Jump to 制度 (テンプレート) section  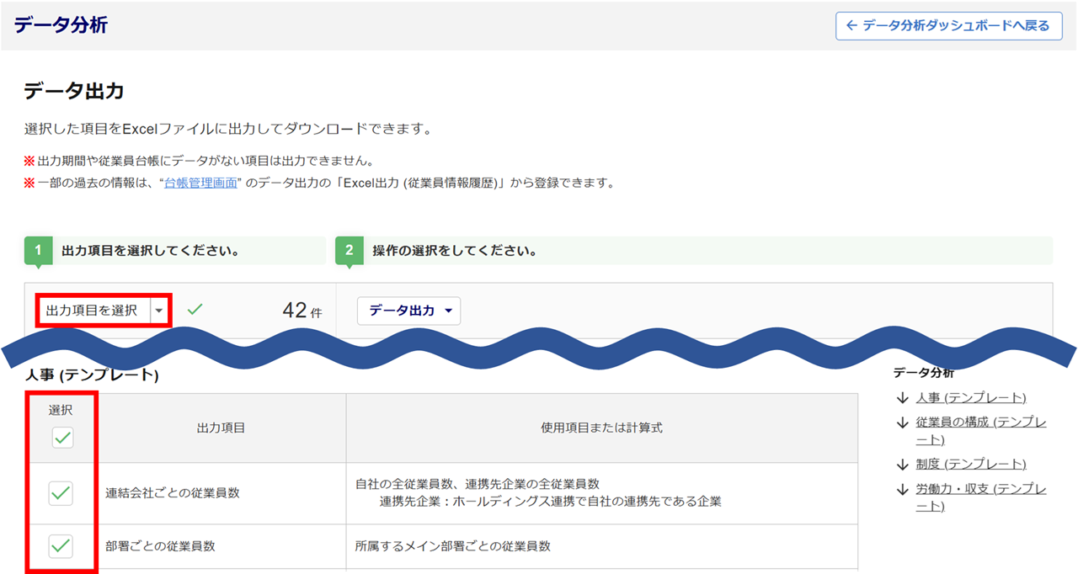point(971,465)
